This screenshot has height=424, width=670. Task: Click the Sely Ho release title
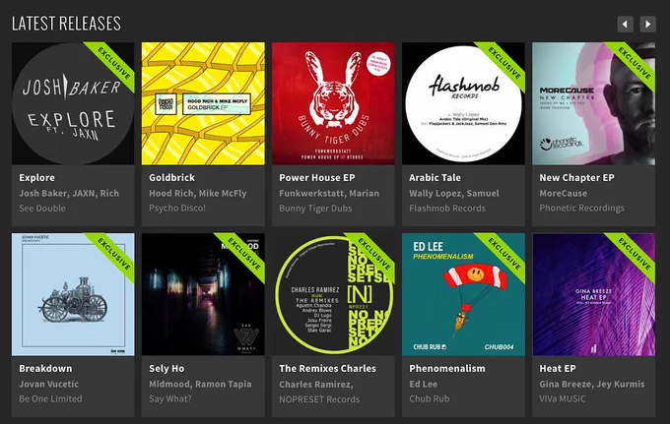[x=167, y=369]
